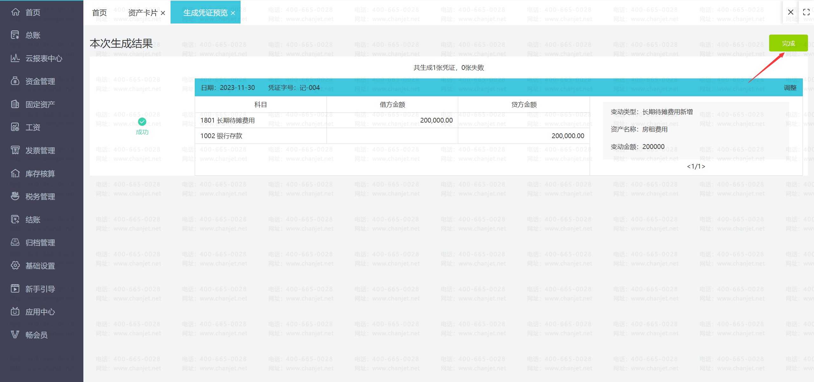Image resolution: width=814 pixels, height=382 pixels.
Task: Click the 基础设置 gear icon
Action: pos(15,265)
